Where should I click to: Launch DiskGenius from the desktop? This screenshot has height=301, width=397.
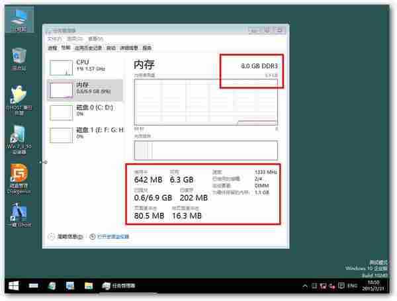coord(19,175)
